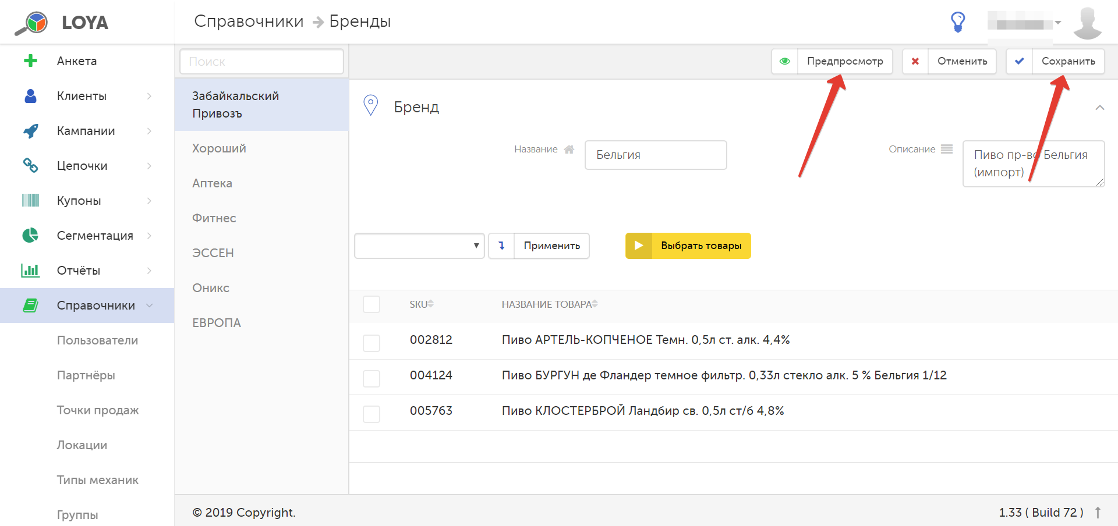Click the green eye preview icon
Viewport: 1118px width, 526px height.
[785, 61]
